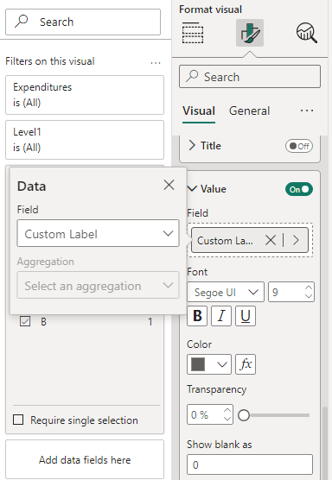
Task: Click the Format pane vertical scrollbar
Action: point(325,443)
